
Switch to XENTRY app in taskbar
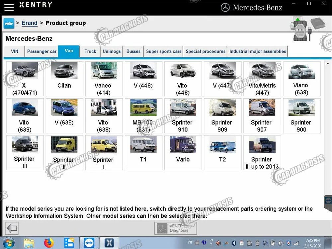[109, 243]
